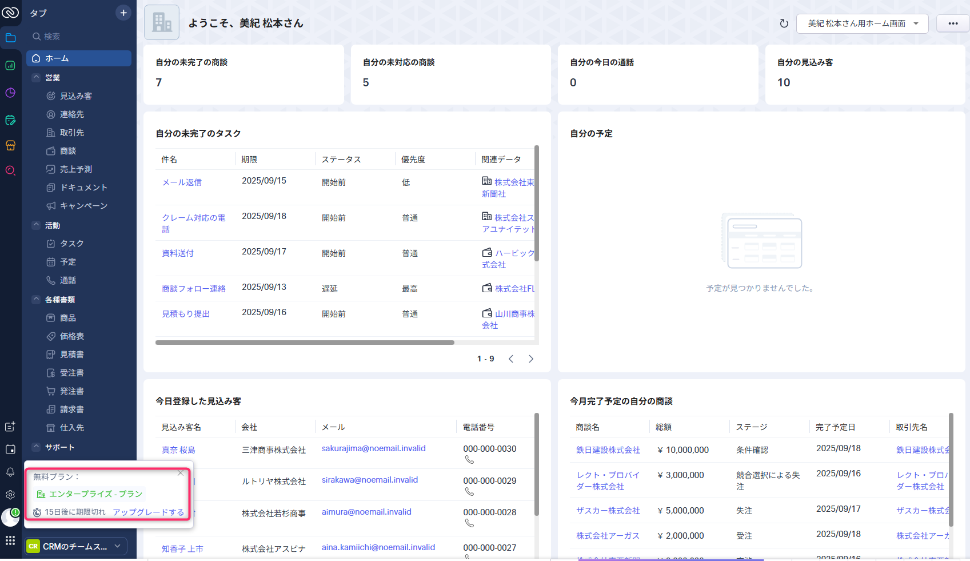Open the メール返信 task link
The height and width of the screenshot is (561, 970).
coord(182,182)
